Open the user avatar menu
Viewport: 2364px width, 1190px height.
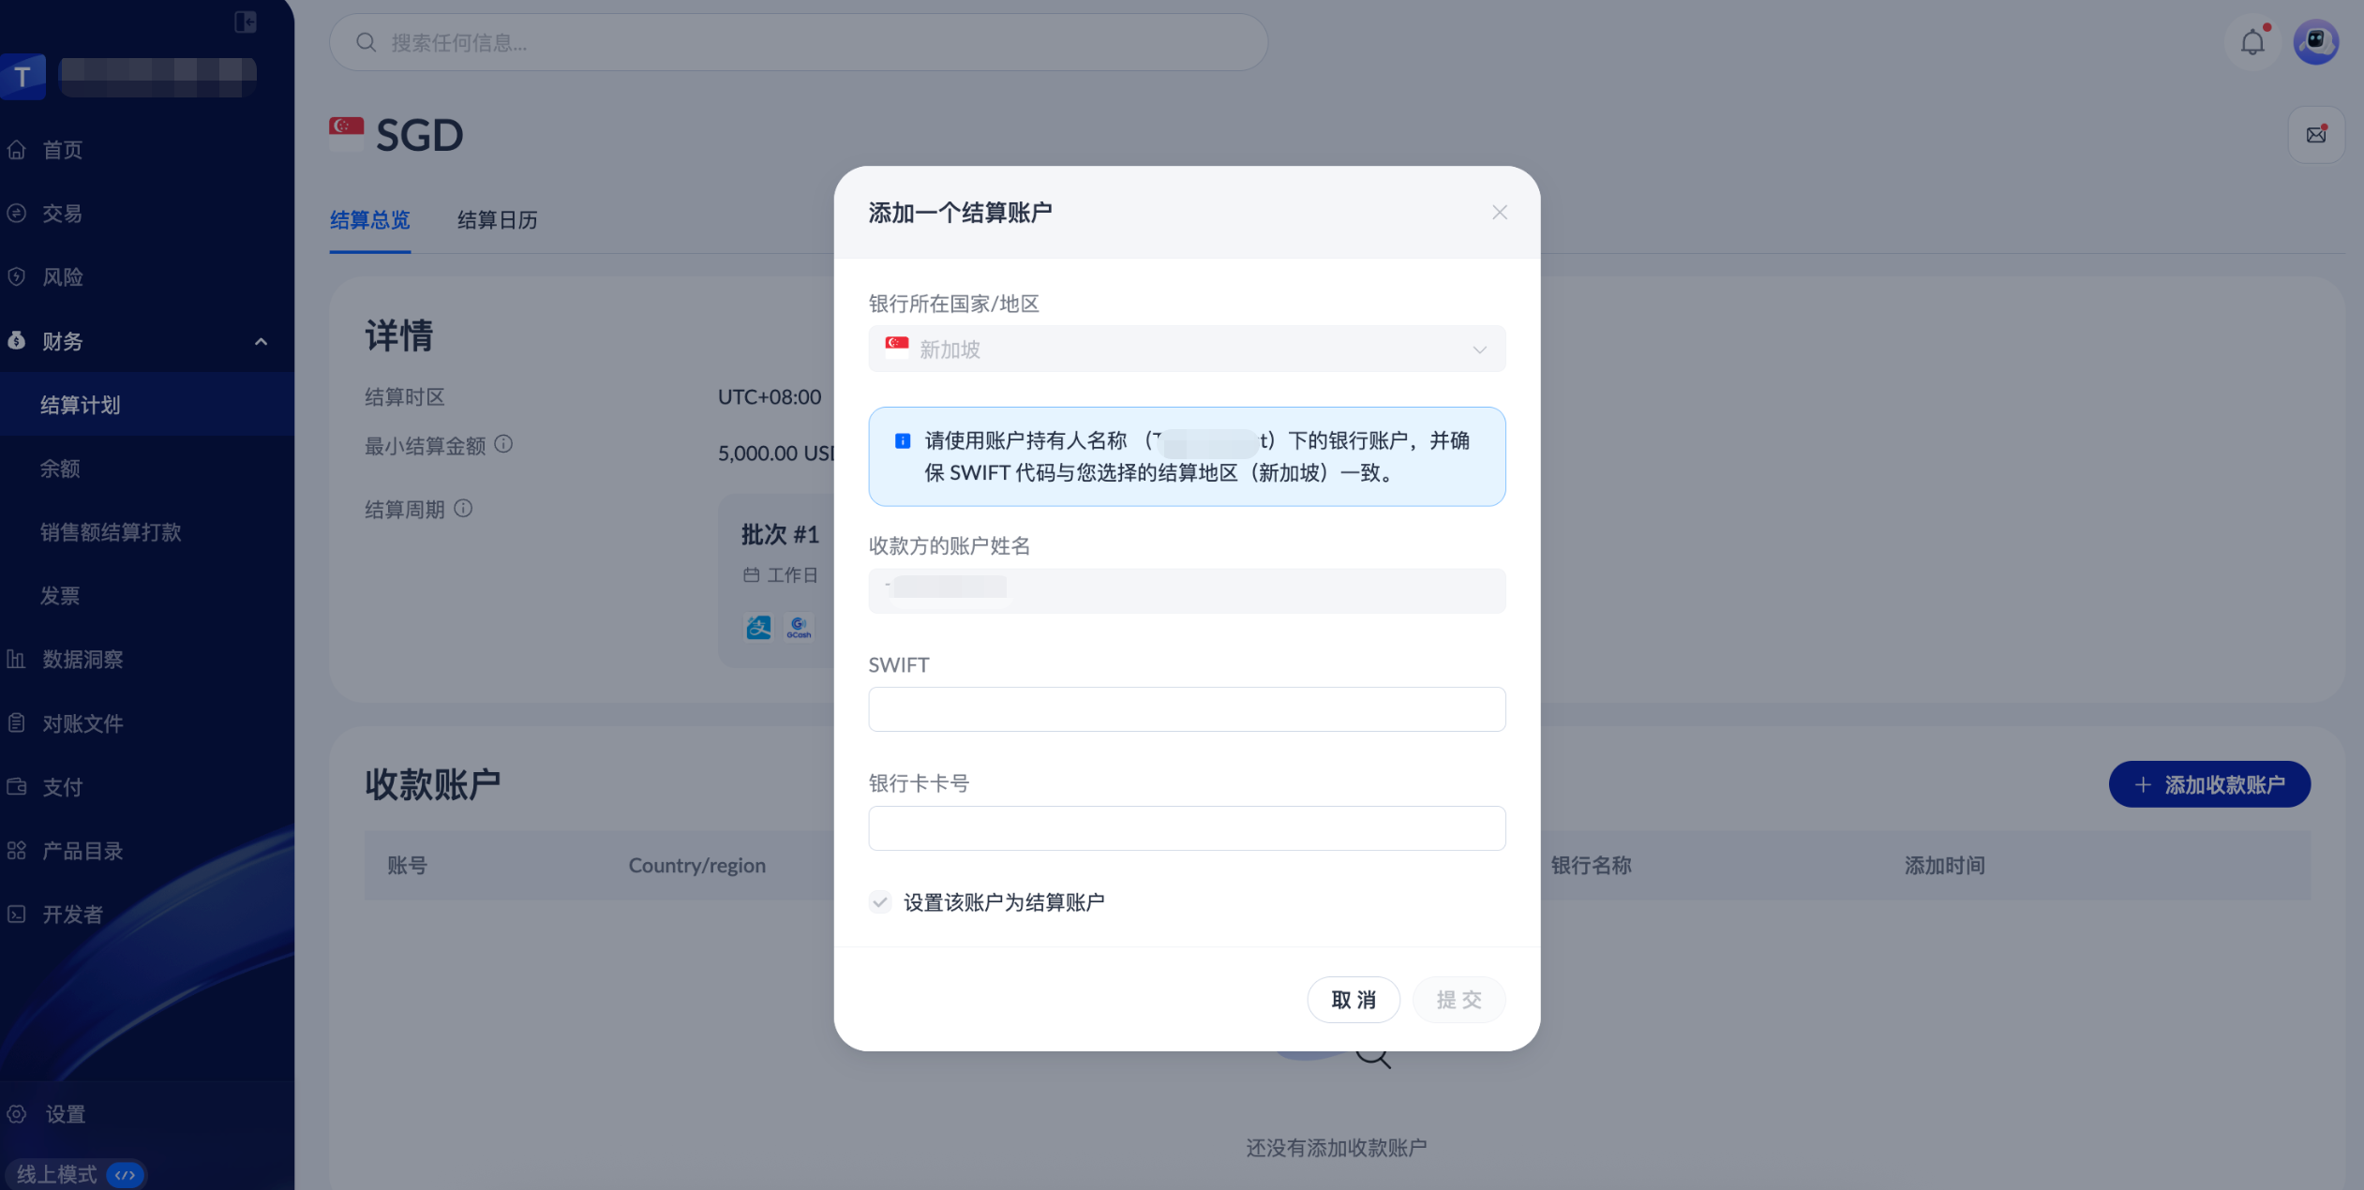tap(2315, 42)
